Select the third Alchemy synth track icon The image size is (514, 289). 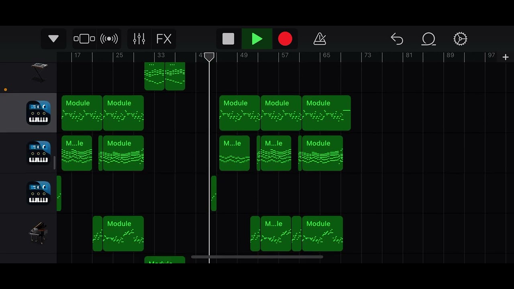[x=39, y=193]
